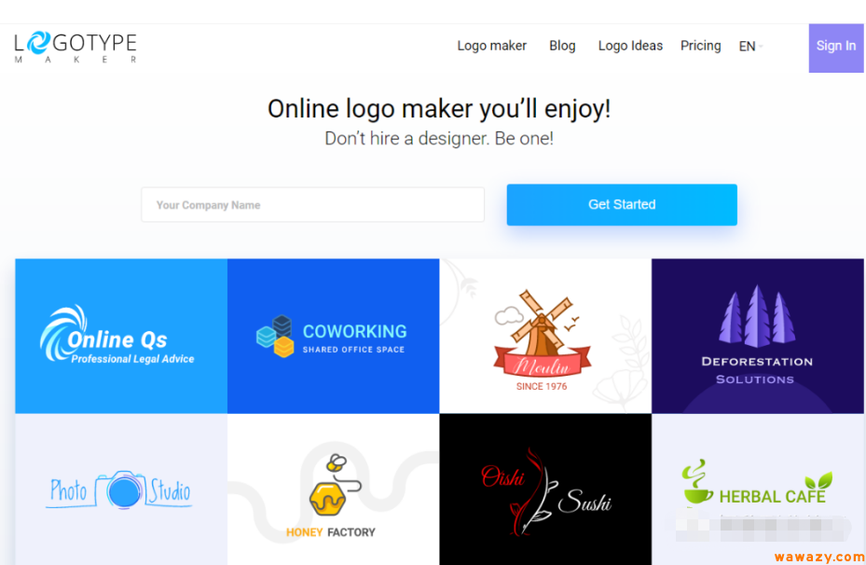Open the Logo Ideas menu item
This screenshot has width=866, height=565.
[x=630, y=46]
